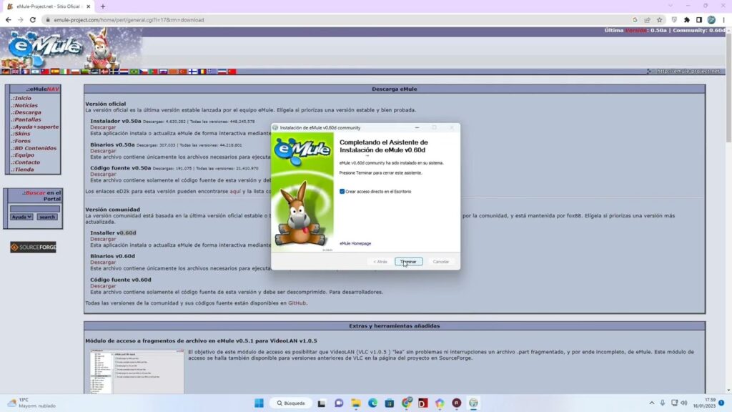Click the search button in the portal box
The image size is (732, 412).
click(46, 217)
